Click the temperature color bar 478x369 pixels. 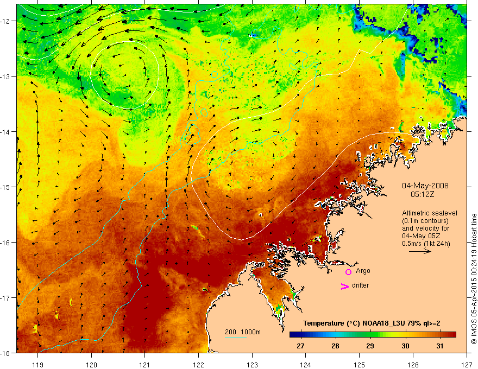373,334
